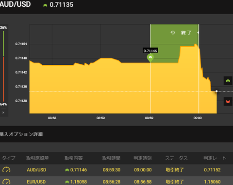The image size is (233, 185).
Task: Click the 08:58 time axis label
Action: [x=52, y=118]
